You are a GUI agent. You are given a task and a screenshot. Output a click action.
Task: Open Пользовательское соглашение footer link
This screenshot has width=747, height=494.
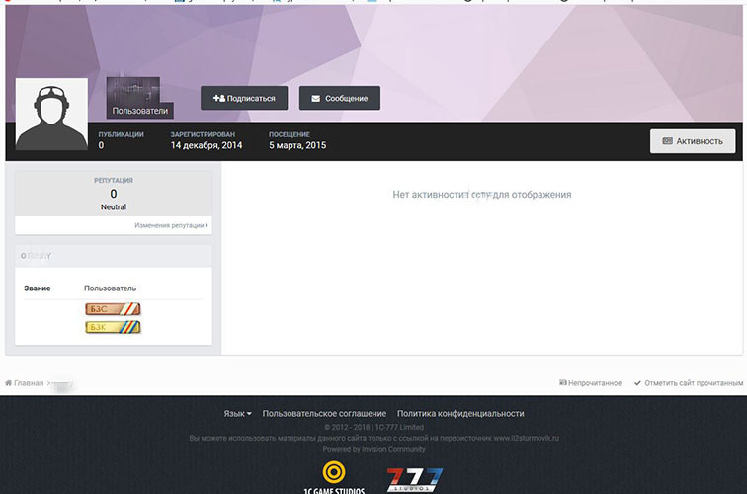[324, 414]
